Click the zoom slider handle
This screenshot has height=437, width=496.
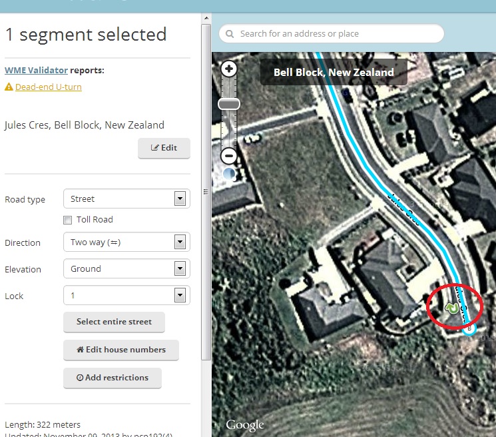click(229, 104)
